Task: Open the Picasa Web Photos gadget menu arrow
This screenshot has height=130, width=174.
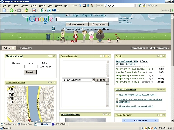Action: (x=104, y=114)
